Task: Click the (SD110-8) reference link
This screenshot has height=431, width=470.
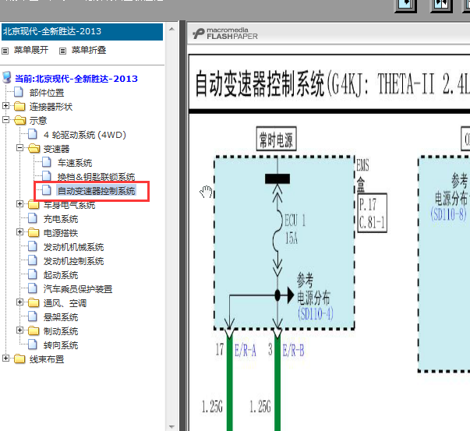Action: 449,214
